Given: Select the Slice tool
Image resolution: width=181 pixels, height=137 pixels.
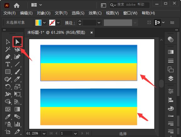Looking at the screenshot, I should (17, 132).
